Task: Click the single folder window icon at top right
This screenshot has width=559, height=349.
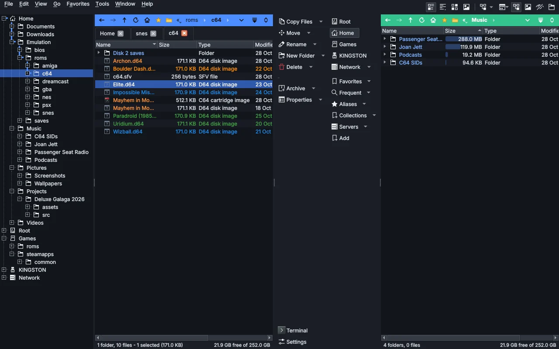Action: tap(552, 7)
